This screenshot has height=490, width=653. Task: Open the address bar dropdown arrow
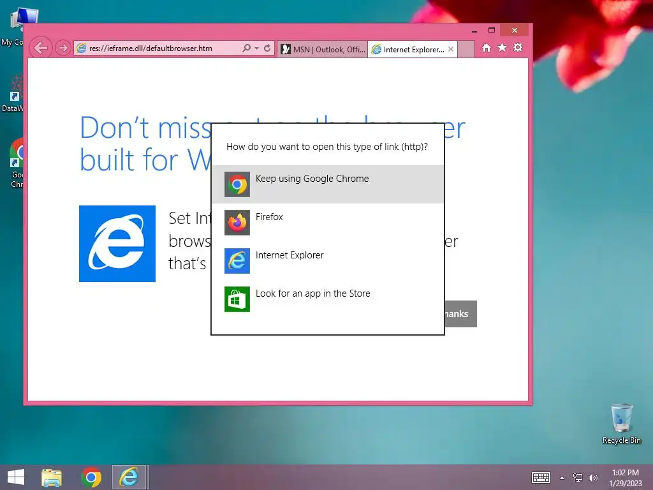tap(256, 48)
